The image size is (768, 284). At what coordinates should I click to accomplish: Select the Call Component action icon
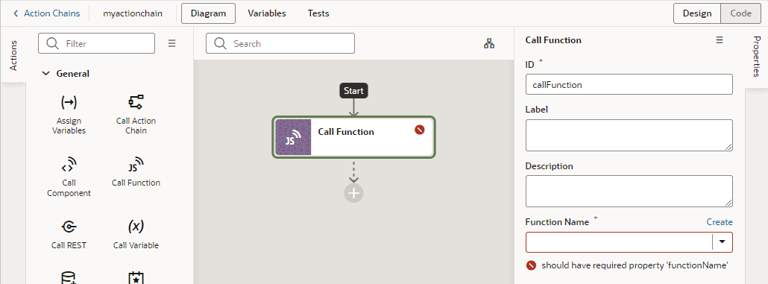[69, 164]
